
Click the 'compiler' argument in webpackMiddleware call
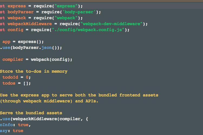70,119
